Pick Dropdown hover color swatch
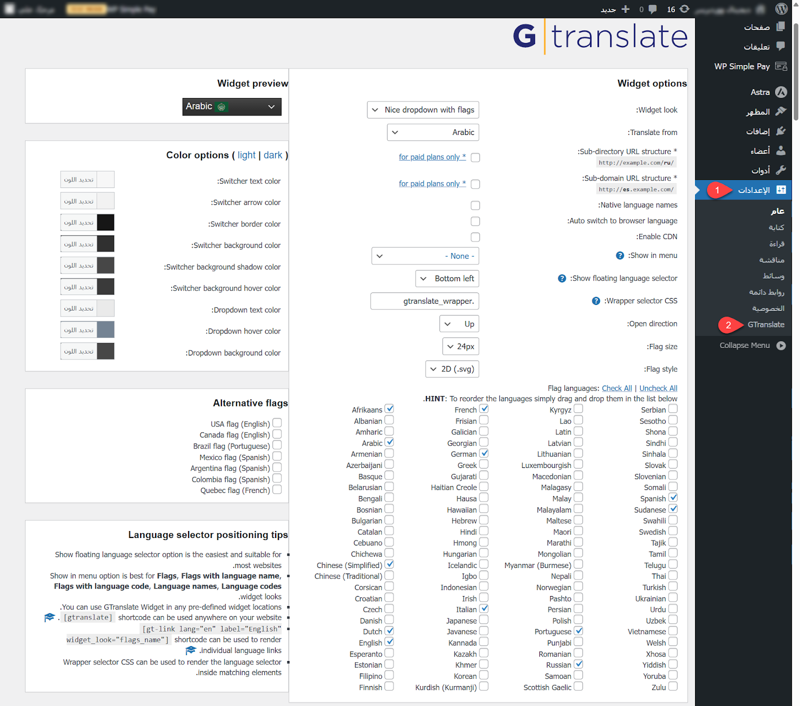 [105, 330]
